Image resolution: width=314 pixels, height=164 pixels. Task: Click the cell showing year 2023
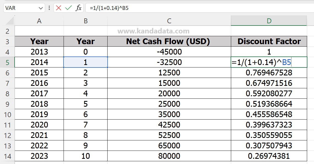tap(39, 156)
